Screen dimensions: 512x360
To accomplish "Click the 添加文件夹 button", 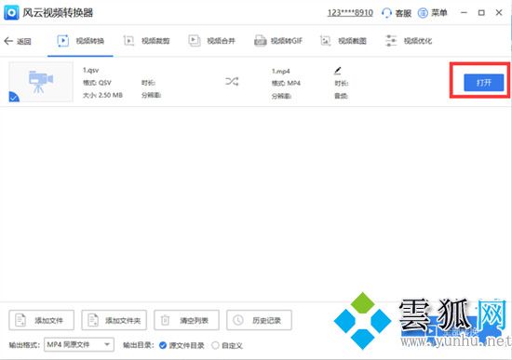I will coord(114,320).
